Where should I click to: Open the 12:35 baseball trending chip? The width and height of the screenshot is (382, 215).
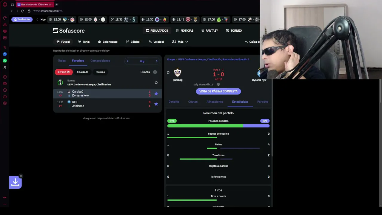click(123, 20)
